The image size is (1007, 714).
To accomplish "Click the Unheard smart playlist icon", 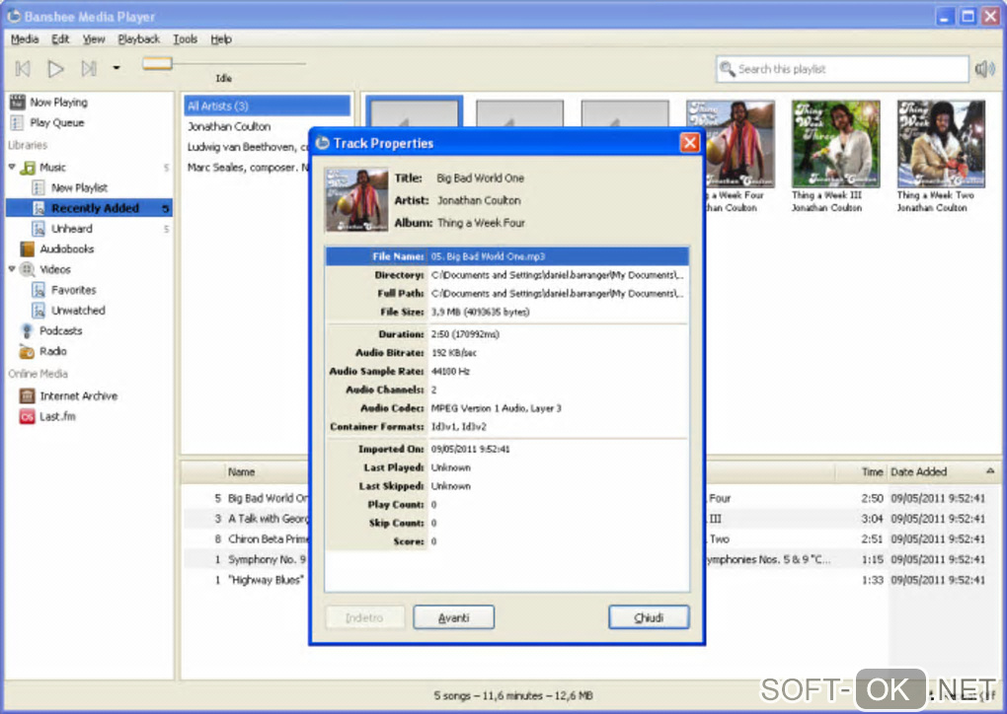I will tap(39, 229).
